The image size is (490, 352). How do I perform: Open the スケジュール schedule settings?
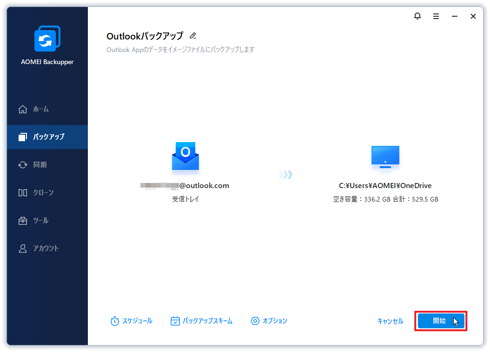[x=131, y=321]
